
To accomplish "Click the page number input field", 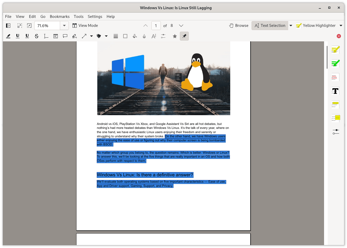I will tap(156, 25).
